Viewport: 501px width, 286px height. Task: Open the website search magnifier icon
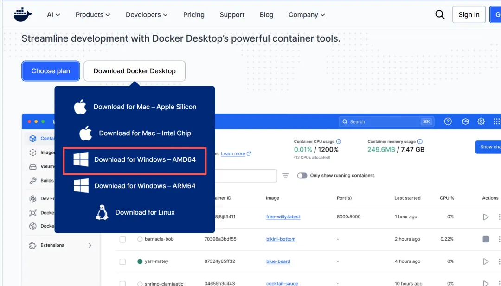[440, 15]
